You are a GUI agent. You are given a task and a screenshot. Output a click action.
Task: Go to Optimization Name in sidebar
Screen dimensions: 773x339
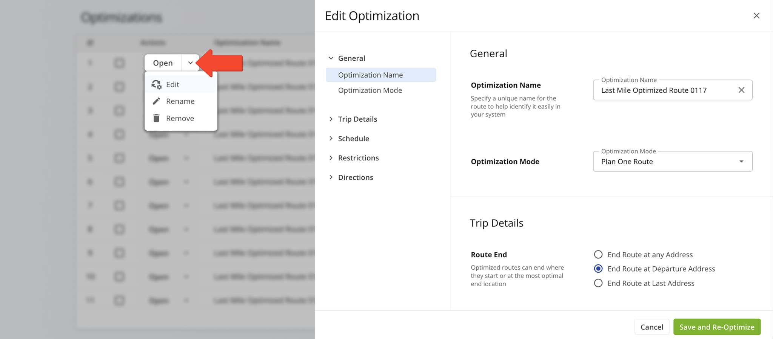tap(370, 75)
